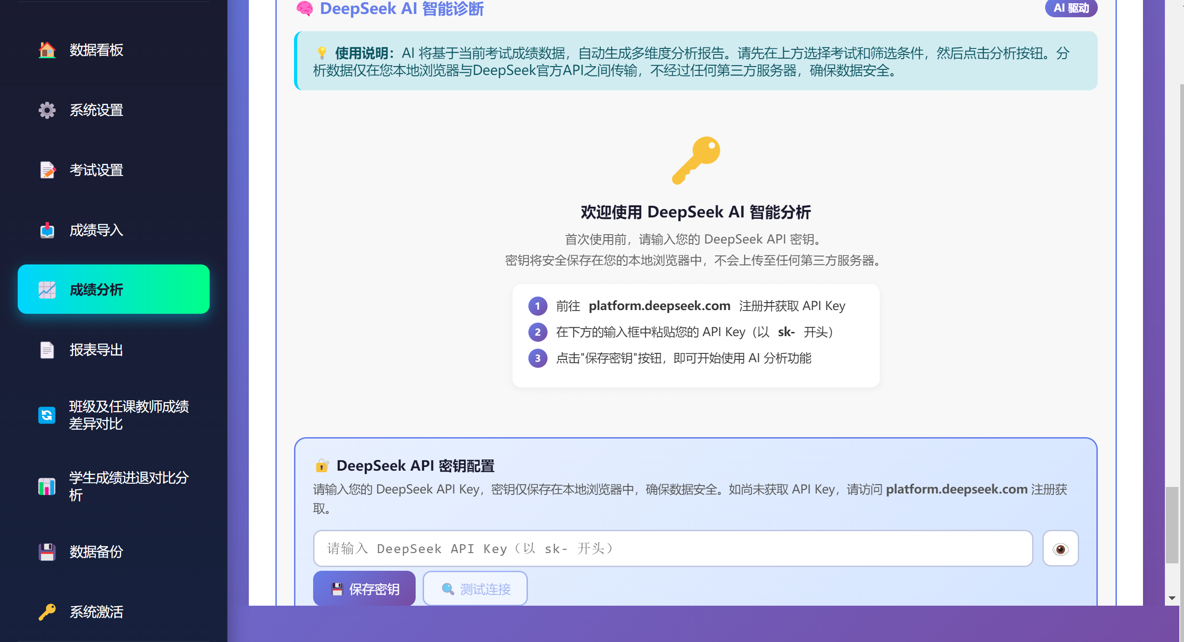Click the key icon beside 系统激活
The width and height of the screenshot is (1184, 642).
tap(47, 612)
